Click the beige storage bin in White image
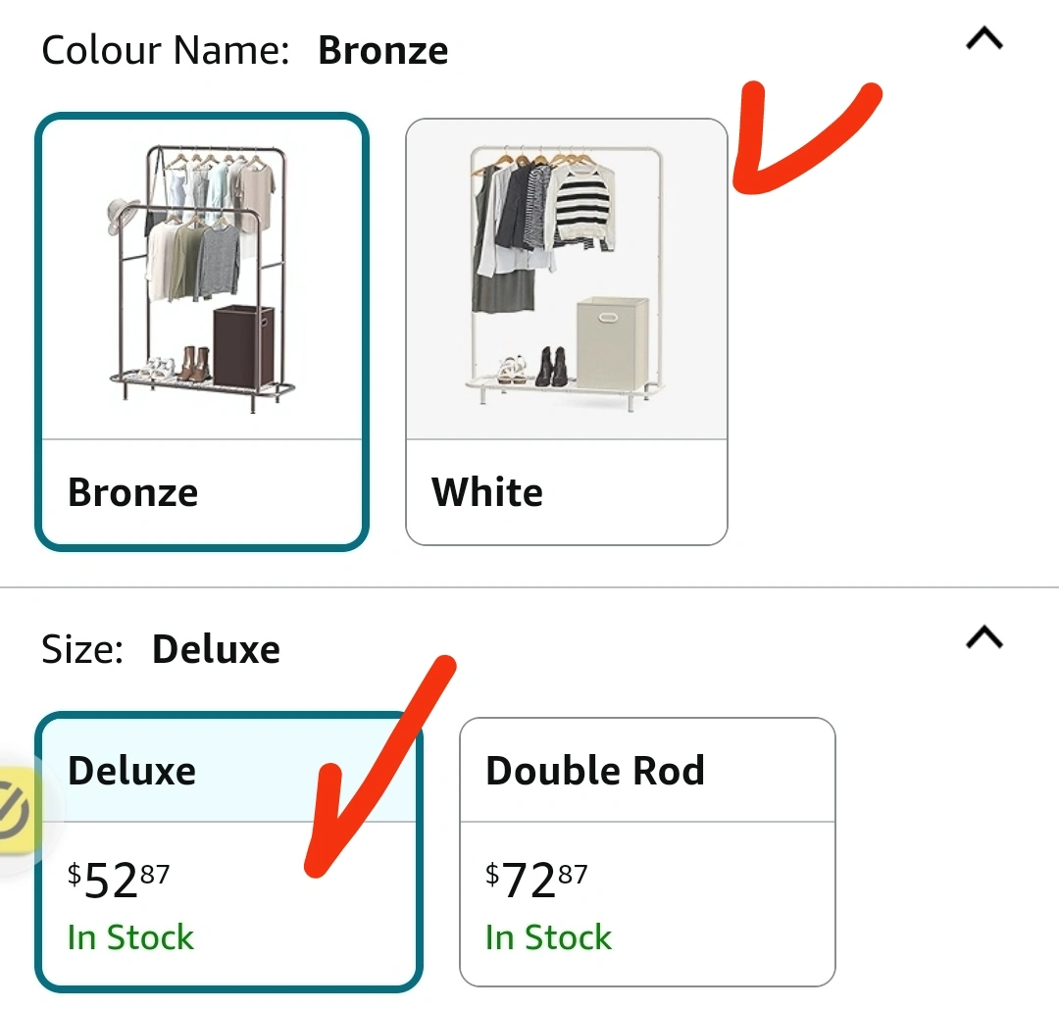The height and width of the screenshot is (1010, 1059). (x=612, y=343)
